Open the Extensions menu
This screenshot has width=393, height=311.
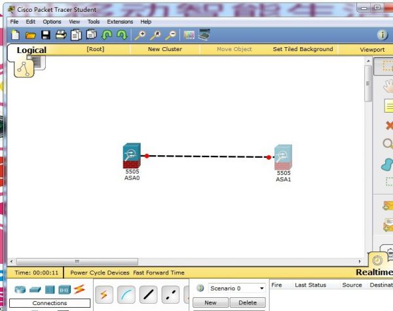(120, 22)
